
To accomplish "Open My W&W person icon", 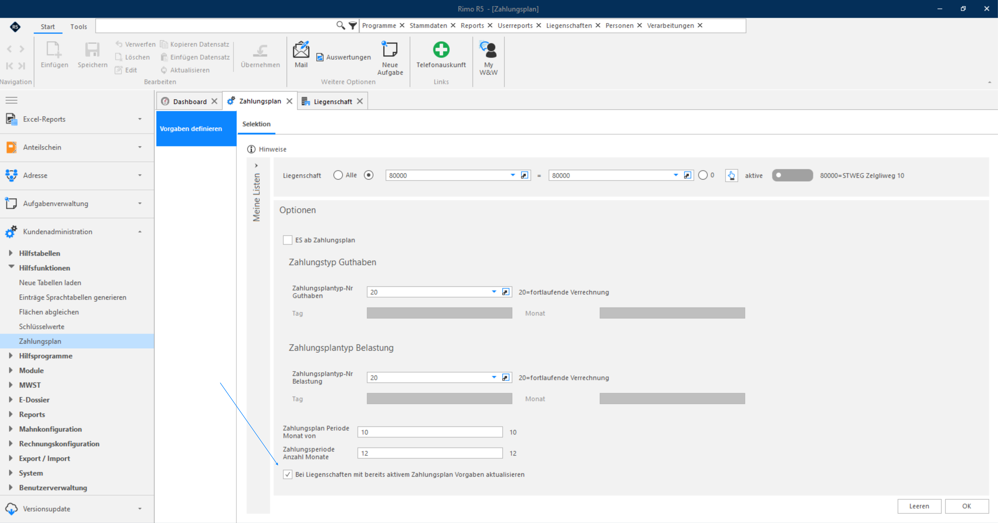I will [x=488, y=49].
